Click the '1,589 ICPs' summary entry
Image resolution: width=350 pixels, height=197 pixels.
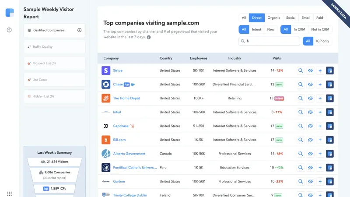pos(54,189)
